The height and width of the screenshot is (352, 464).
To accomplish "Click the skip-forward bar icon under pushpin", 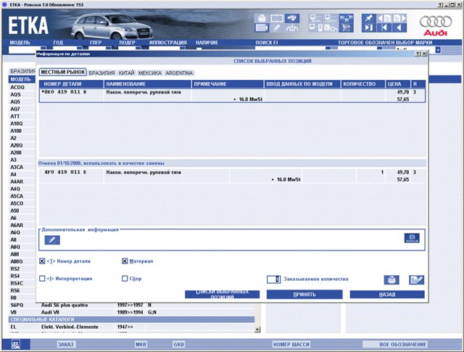I will [x=369, y=28].
